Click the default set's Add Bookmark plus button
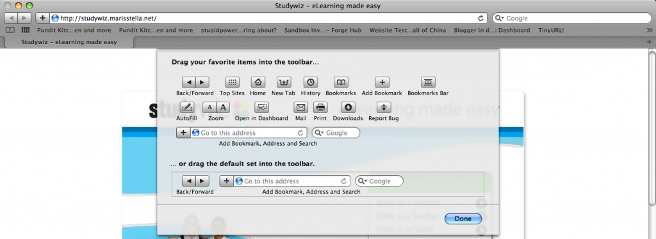The height and width of the screenshot is (239, 656). (227, 181)
